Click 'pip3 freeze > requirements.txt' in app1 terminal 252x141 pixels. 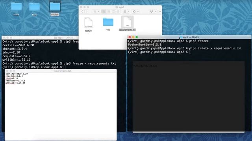[90, 63]
